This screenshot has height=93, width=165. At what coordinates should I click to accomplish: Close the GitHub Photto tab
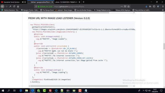(52, 2)
